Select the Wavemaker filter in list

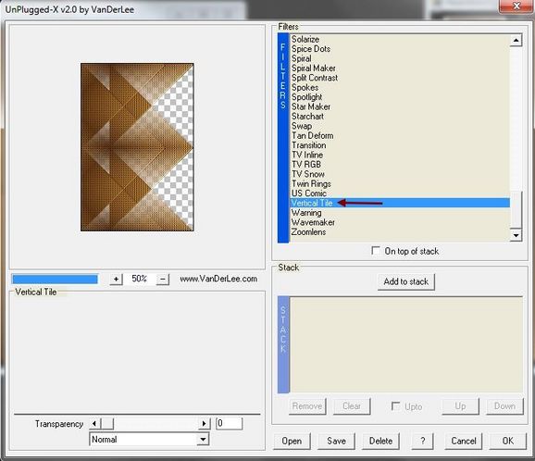[313, 222]
